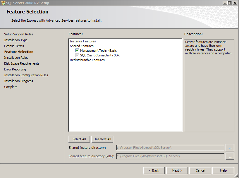
Task: Click SQL Client Connectivity SDK checkbox
Action: tap(77, 55)
